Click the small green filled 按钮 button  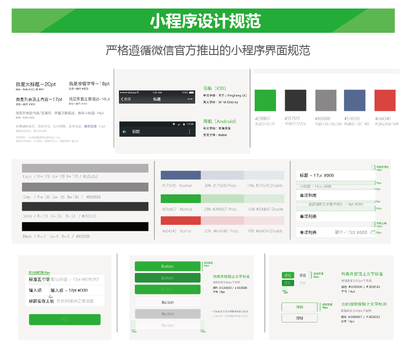point(288,275)
